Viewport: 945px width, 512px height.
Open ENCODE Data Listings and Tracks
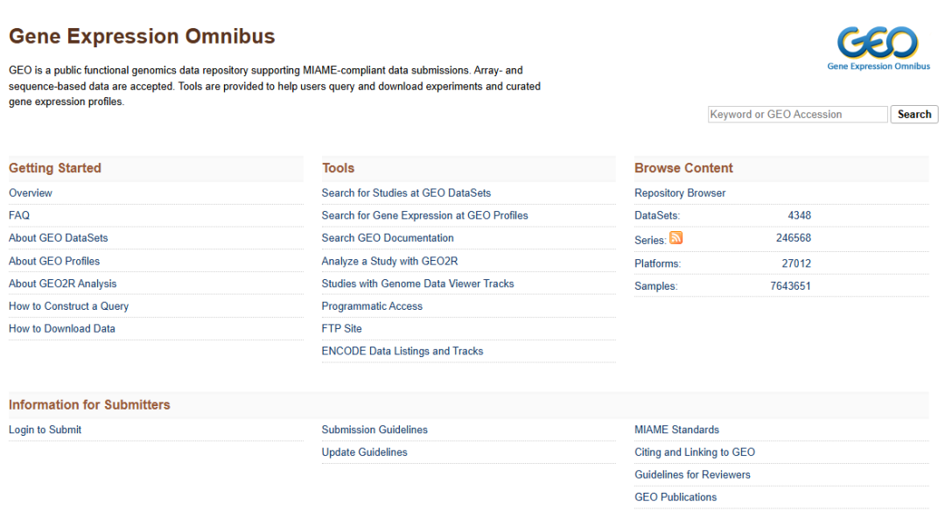coord(402,351)
